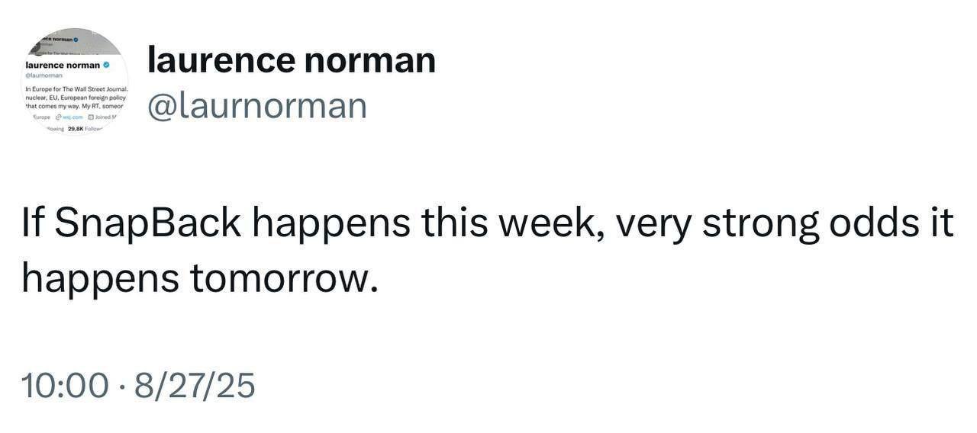Click the wsj.com link inside the avatar
The height and width of the screenshot is (433, 977).
73,117
